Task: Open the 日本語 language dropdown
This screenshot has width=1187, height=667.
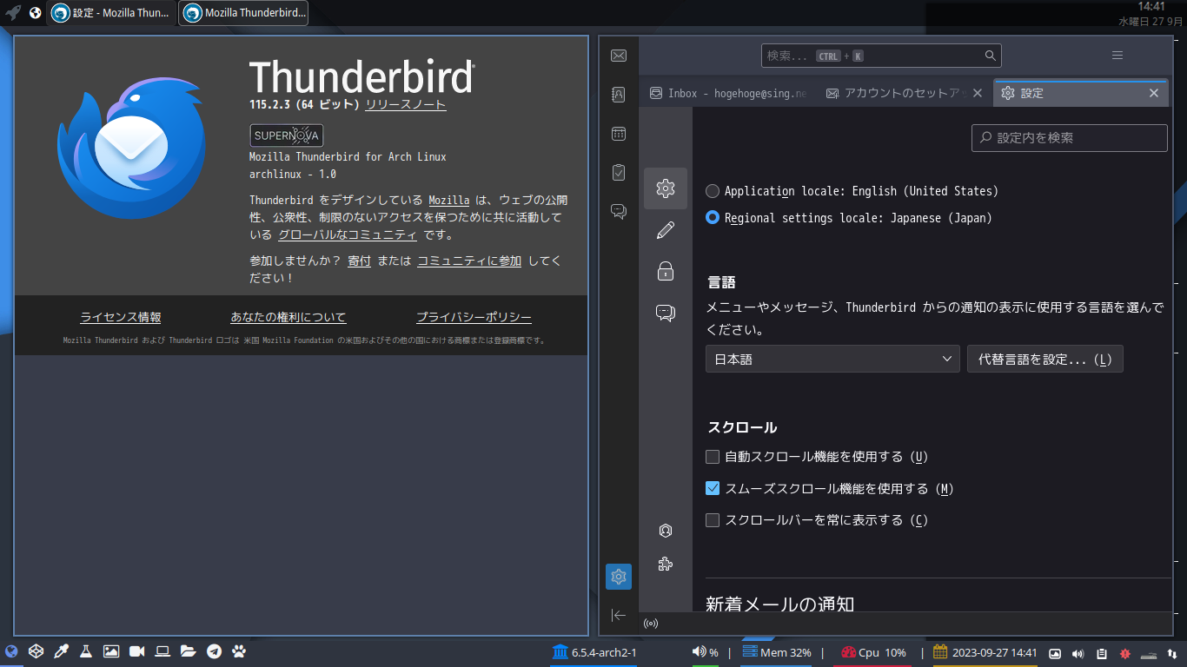Action: (x=832, y=359)
